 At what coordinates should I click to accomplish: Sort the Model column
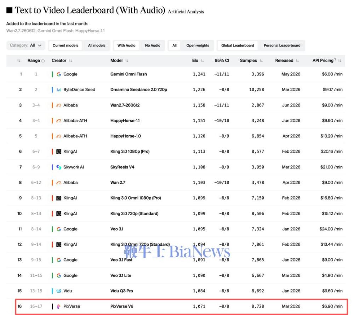pyautogui.click(x=127, y=61)
